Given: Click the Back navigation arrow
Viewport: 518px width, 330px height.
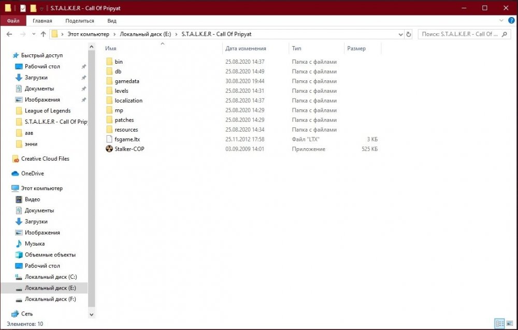Looking at the screenshot, I should [x=9, y=34].
